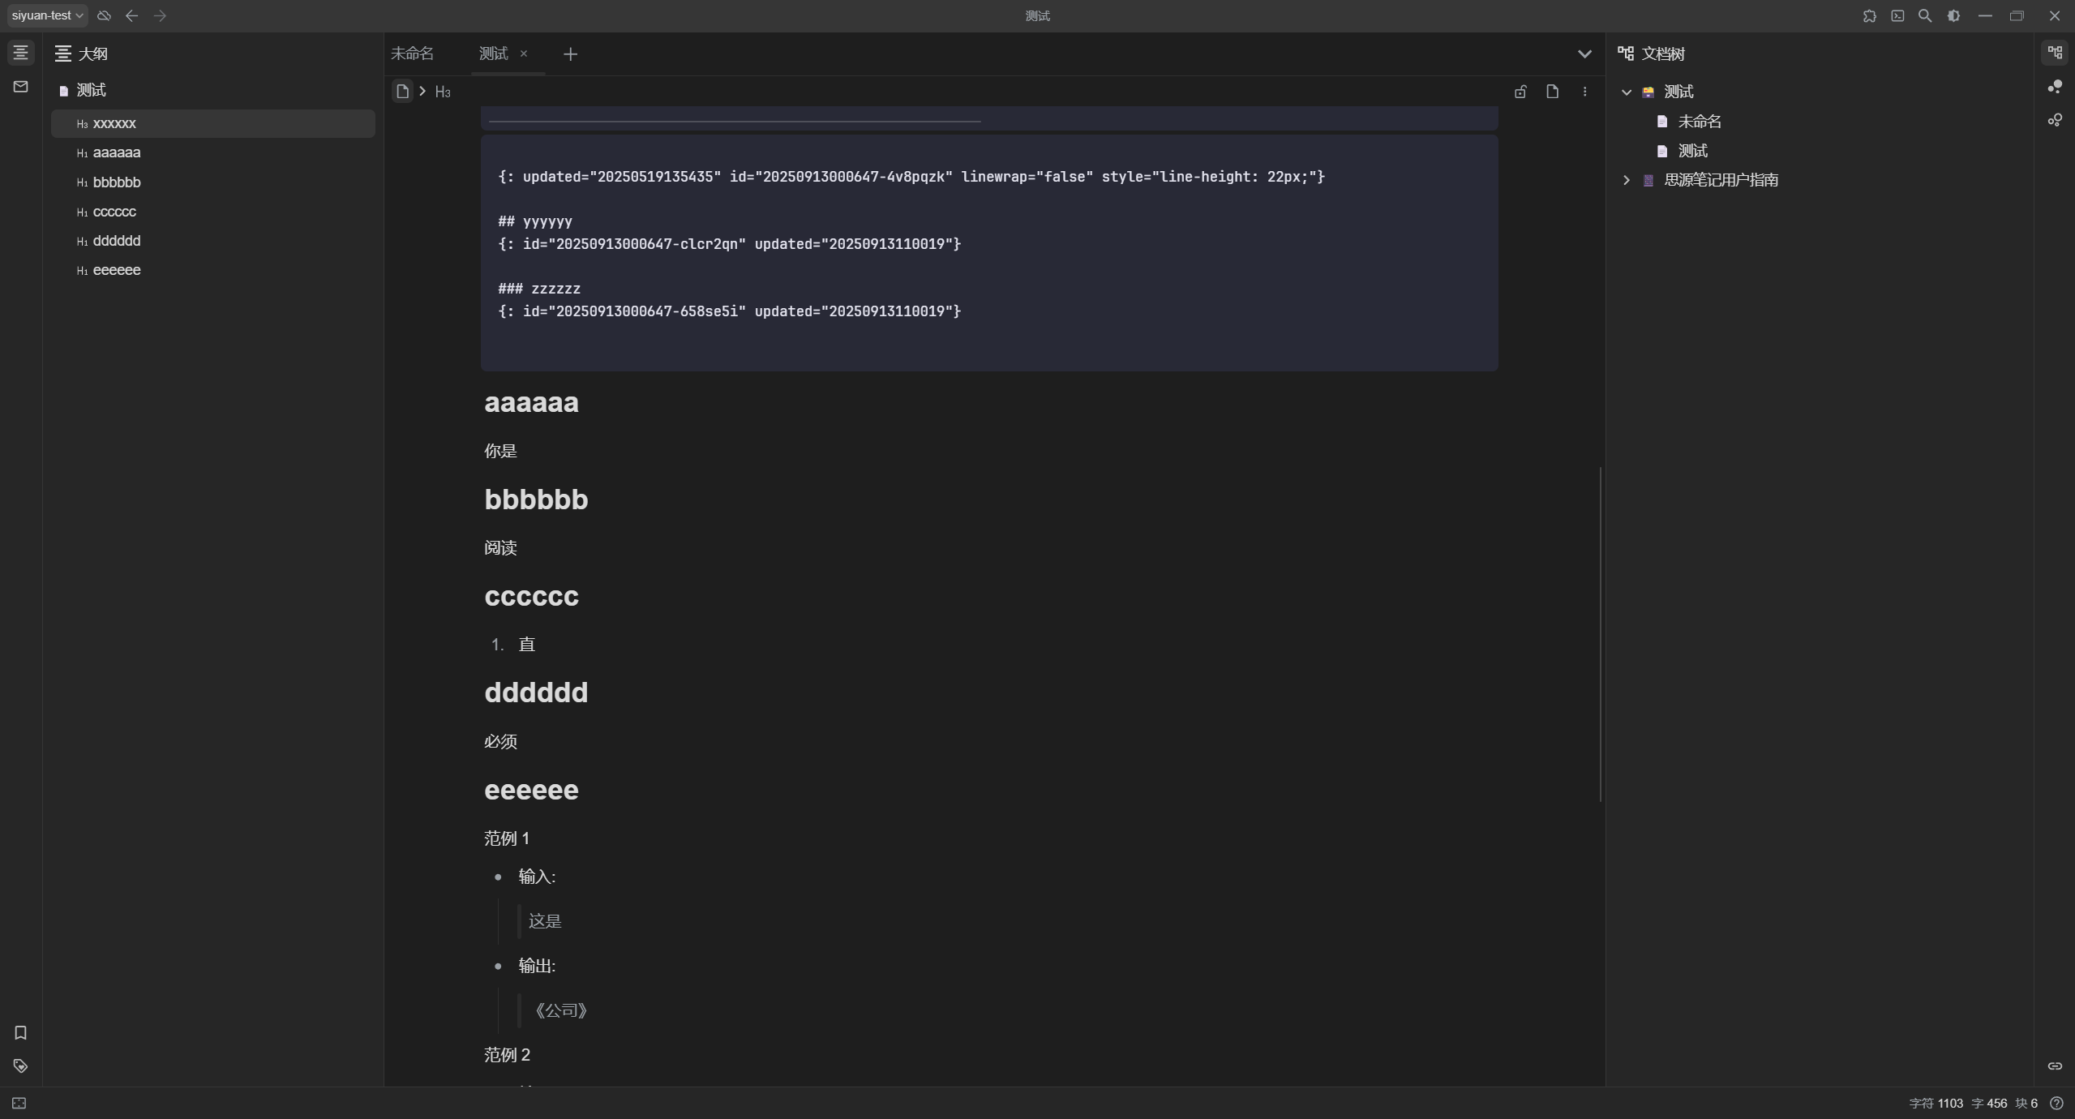This screenshot has width=2075, height=1119.
Task: Click the search magnifier icon in title bar
Action: 1924,15
